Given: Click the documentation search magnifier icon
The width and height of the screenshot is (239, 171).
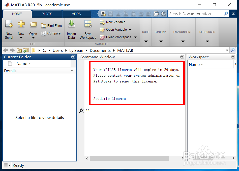Looking at the screenshot, I should tap(226, 14).
